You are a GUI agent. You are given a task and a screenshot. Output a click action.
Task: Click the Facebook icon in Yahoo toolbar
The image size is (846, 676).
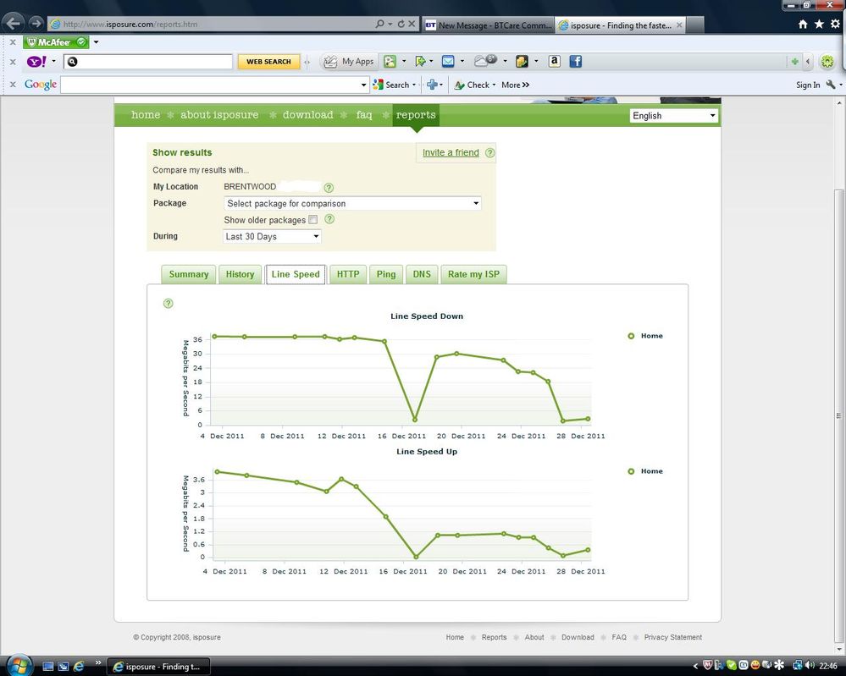click(576, 62)
